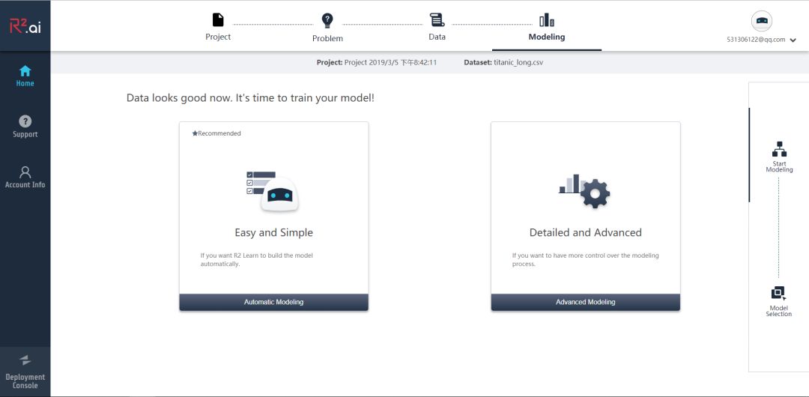Go to Home in sidebar
This screenshot has width=809, height=397.
(x=25, y=76)
